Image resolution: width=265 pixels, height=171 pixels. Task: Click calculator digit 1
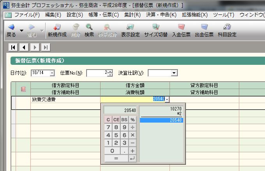(108, 143)
